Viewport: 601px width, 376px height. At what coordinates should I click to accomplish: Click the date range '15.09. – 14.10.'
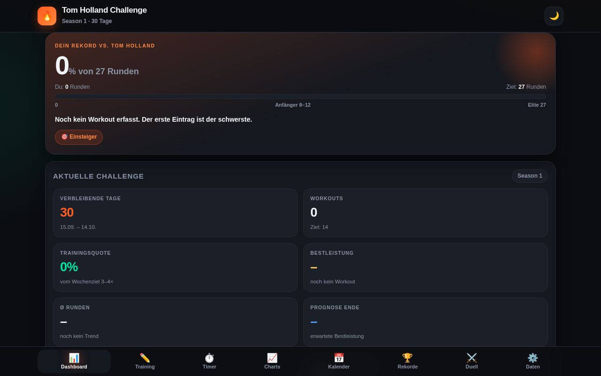pos(78,227)
